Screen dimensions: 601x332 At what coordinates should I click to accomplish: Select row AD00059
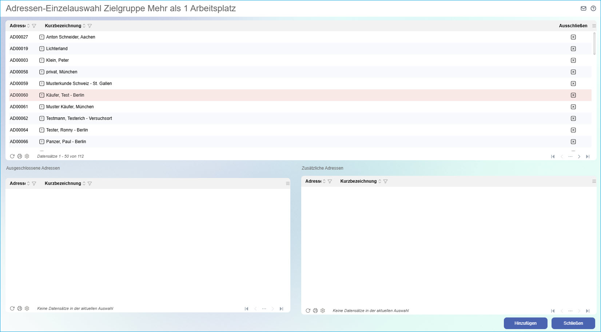tap(300, 84)
